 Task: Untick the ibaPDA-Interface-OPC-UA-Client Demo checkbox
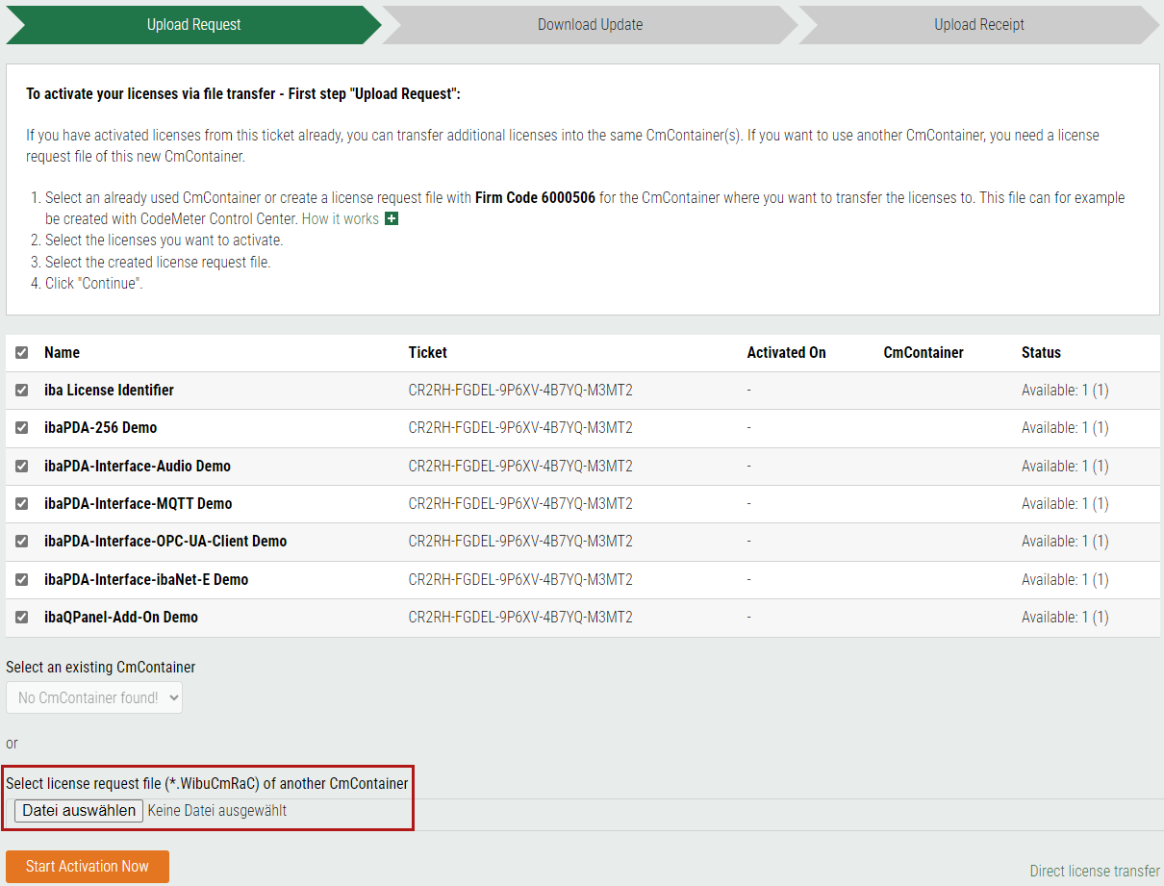point(22,542)
